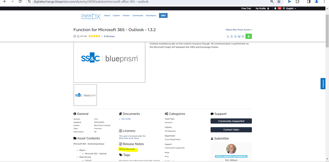
Task: Open the Community menu
Action: click(138, 15)
